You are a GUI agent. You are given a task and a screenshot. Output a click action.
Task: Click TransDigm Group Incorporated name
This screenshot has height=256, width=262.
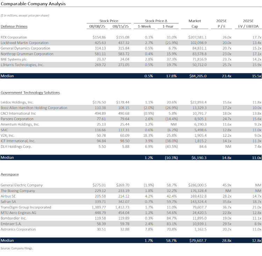(x=26, y=207)
